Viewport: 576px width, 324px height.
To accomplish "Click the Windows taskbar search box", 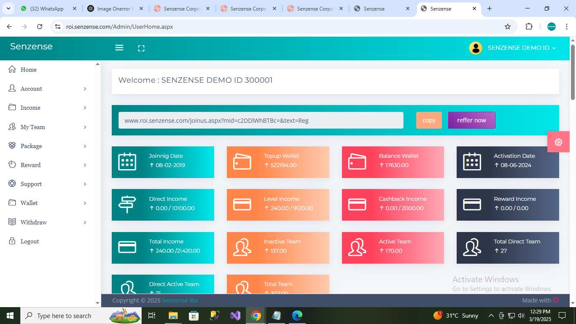I will coord(81,316).
